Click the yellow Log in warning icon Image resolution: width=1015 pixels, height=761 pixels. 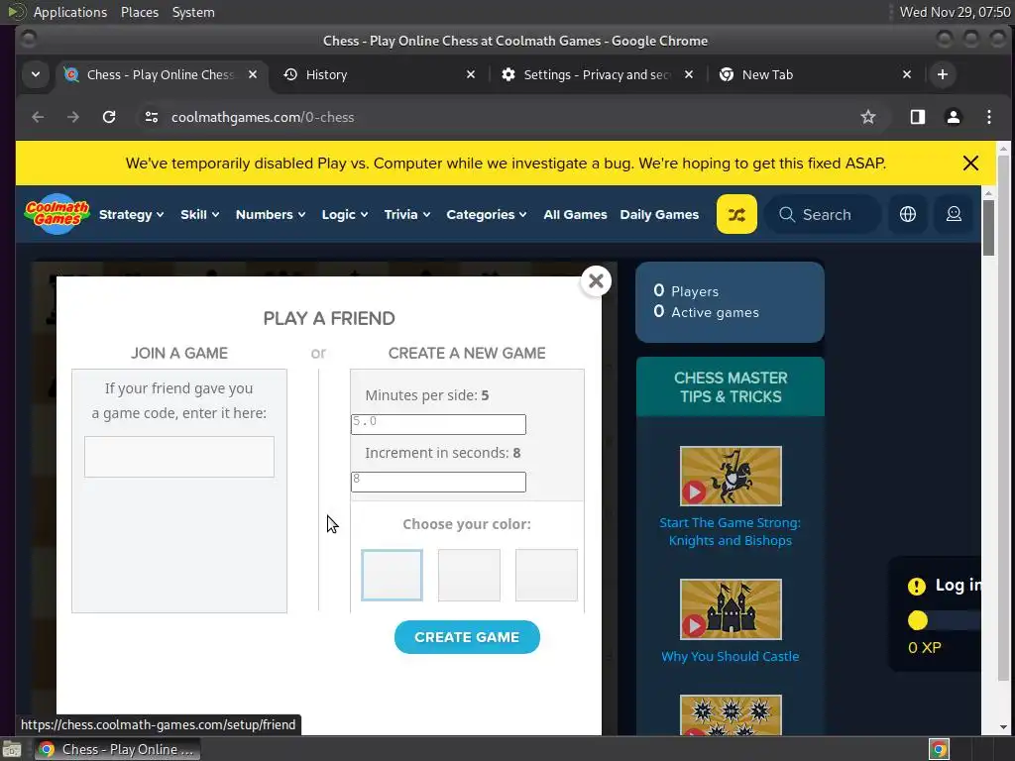point(916,587)
